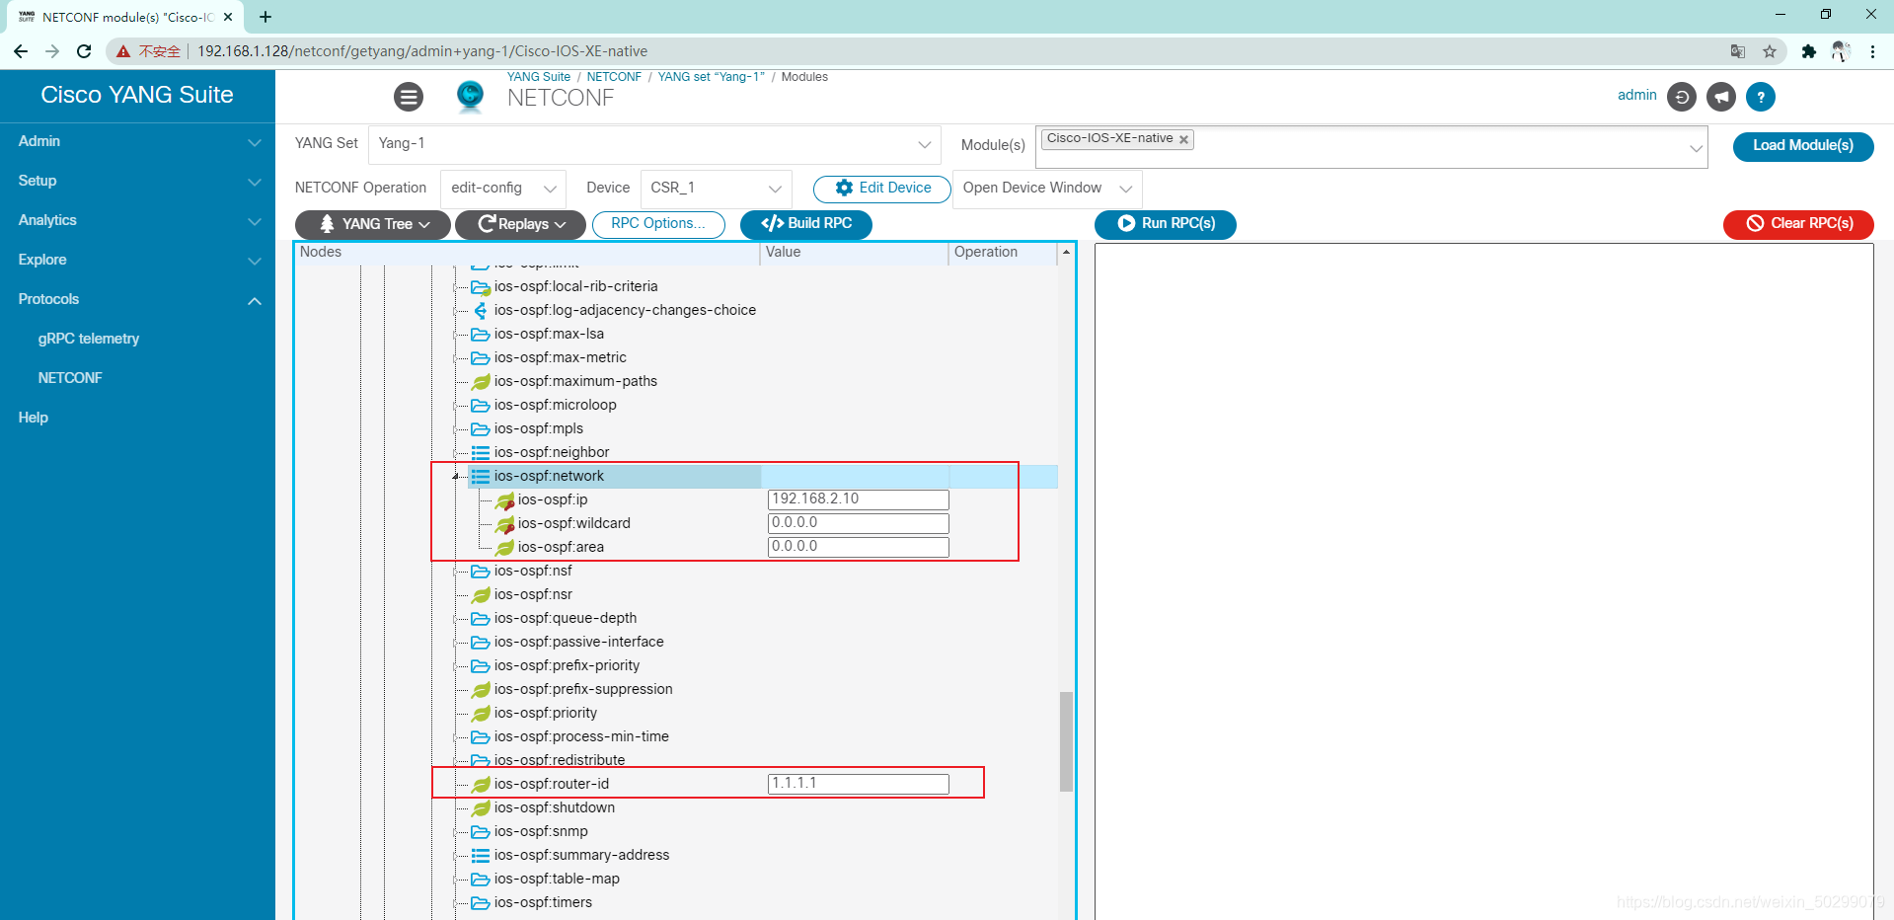Open the Open Device Window dropdown
This screenshot has width=1894, height=920.
(1047, 189)
